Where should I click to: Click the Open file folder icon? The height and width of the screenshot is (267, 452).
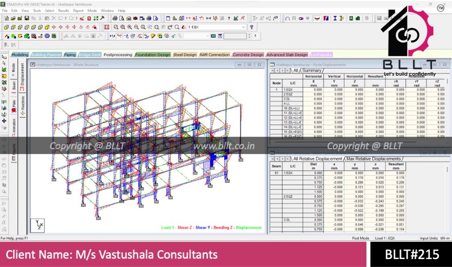[x=13, y=18]
